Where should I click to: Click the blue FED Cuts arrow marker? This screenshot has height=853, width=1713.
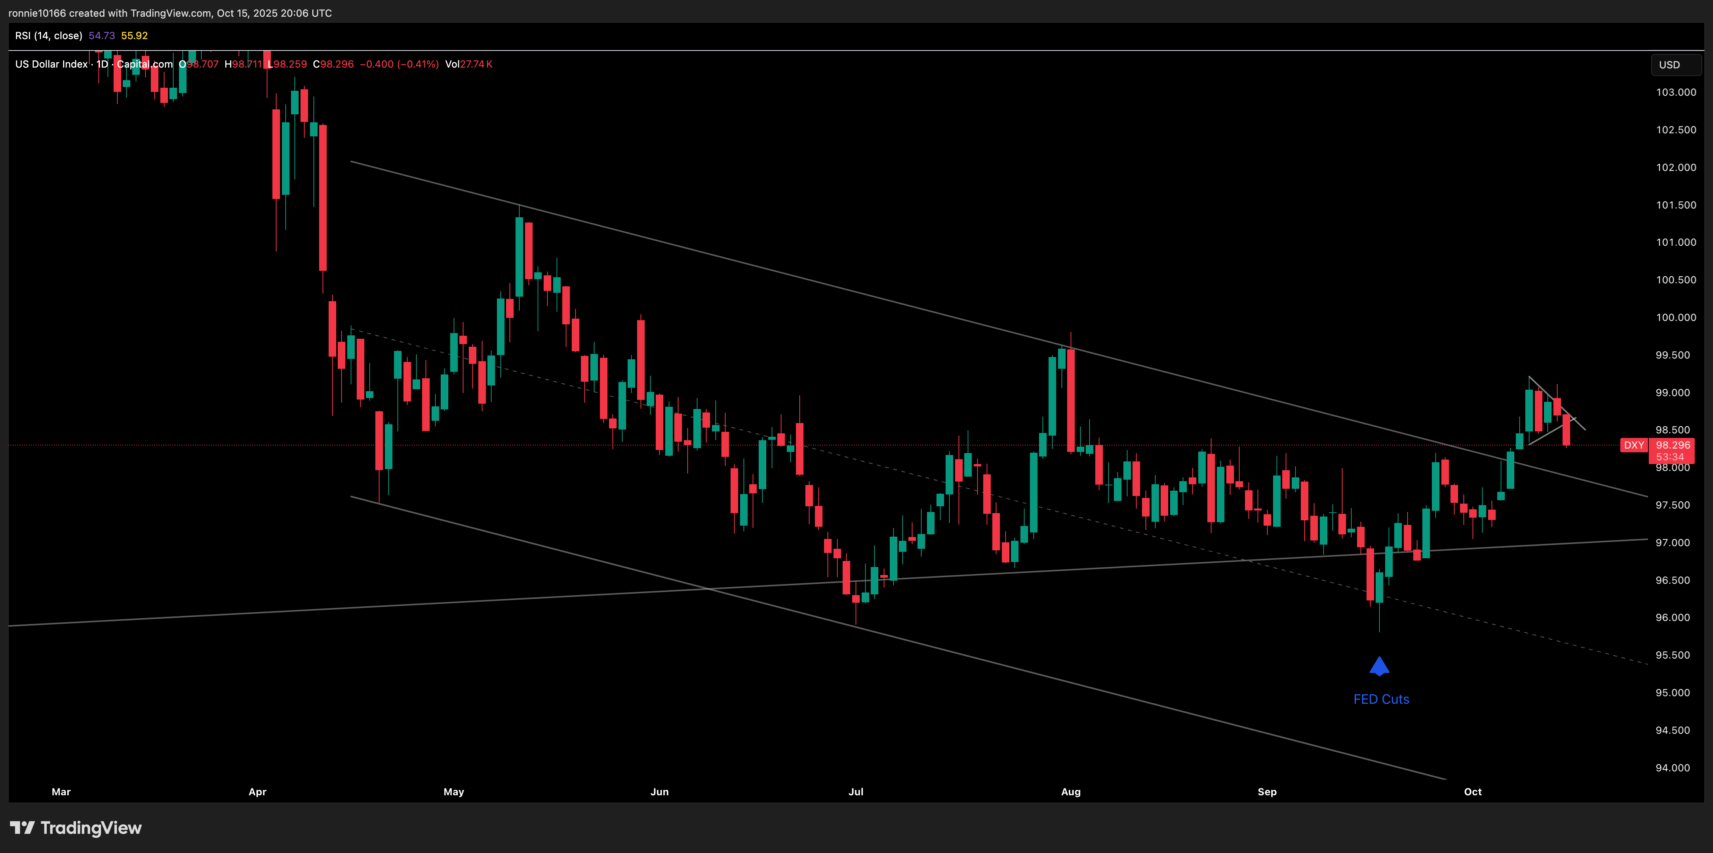click(1379, 666)
